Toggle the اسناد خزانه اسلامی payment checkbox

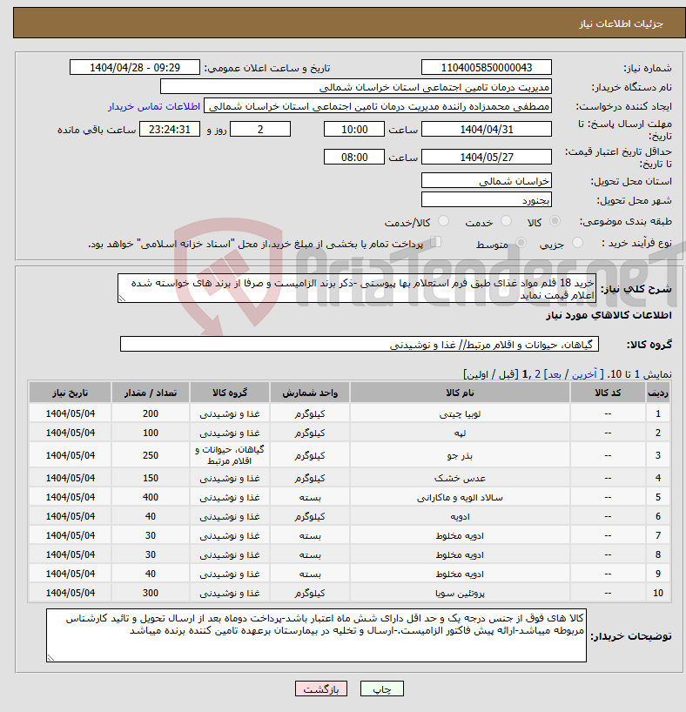coord(435,242)
